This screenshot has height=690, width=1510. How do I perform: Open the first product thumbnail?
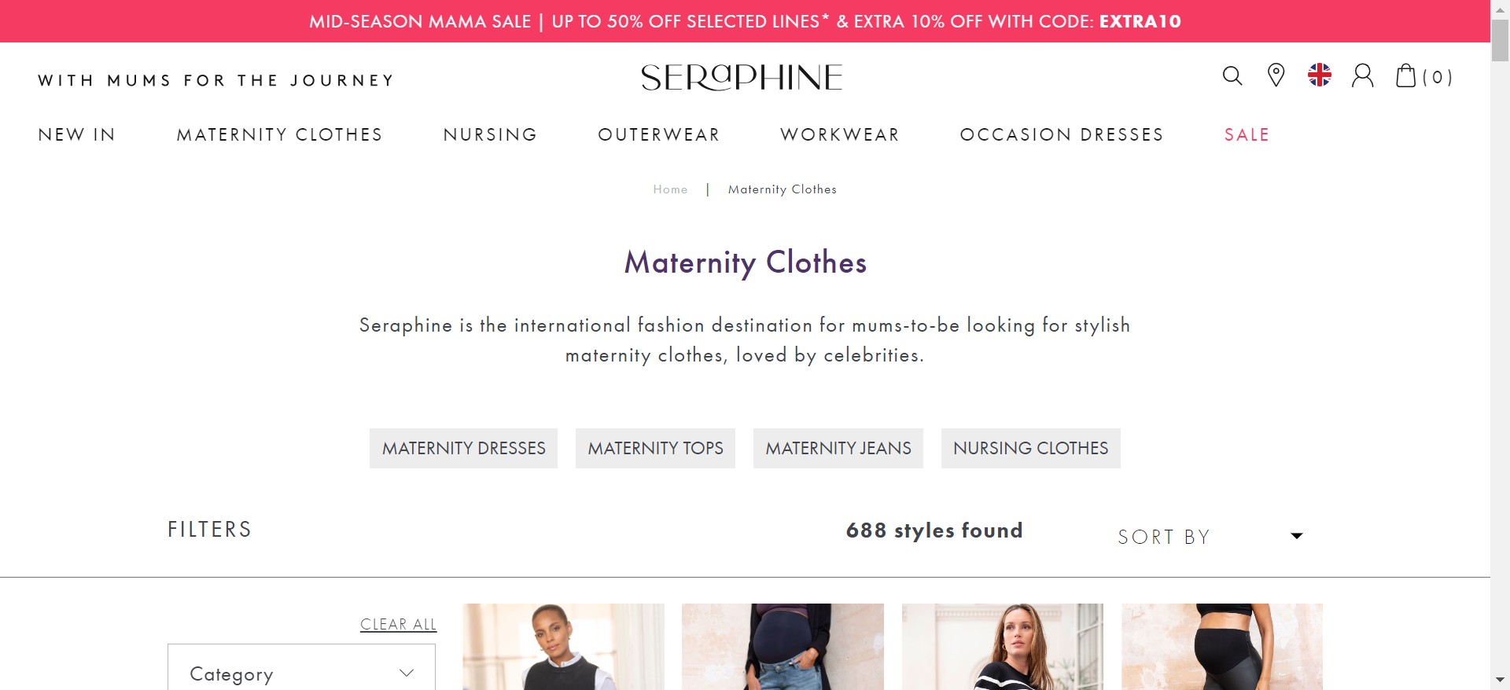click(x=563, y=647)
